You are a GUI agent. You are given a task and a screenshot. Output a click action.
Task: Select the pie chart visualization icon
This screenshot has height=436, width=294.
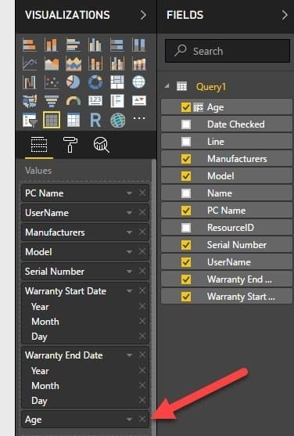pyautogui.click(x=73, y=82)
